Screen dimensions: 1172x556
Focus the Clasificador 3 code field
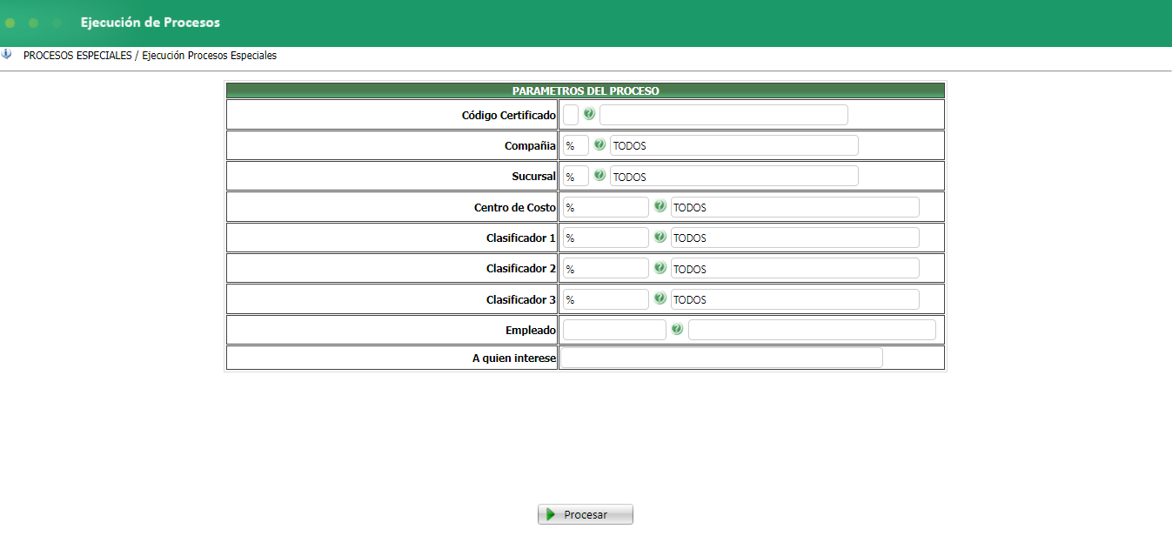(606, 299)
